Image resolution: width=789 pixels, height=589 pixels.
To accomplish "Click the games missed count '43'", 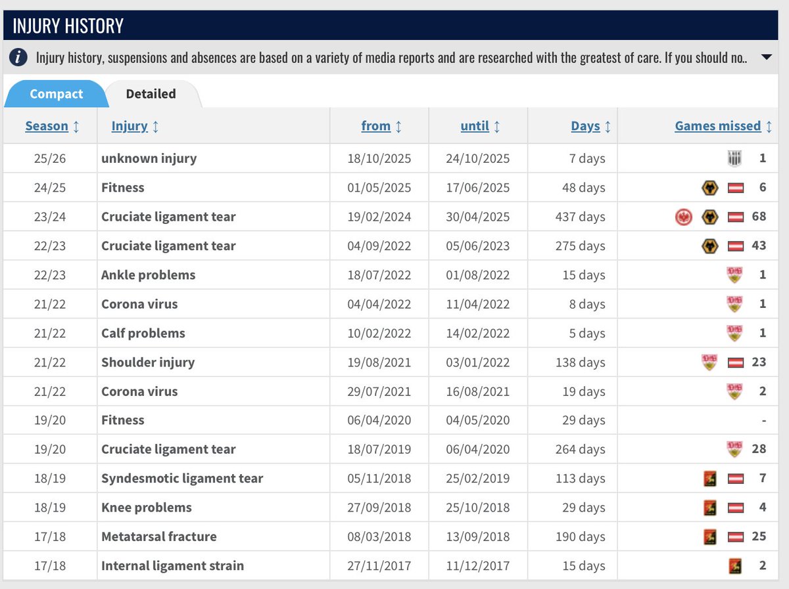I will tap(759, 246).
